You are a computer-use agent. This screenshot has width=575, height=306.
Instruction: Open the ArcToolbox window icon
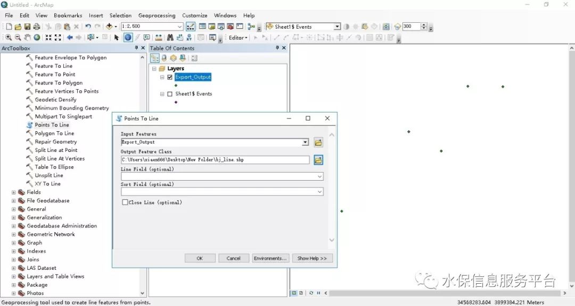click(231, 27)
